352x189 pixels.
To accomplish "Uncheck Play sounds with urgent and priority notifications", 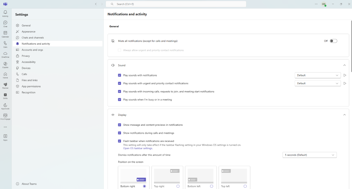I will click(x=119, y=83).
